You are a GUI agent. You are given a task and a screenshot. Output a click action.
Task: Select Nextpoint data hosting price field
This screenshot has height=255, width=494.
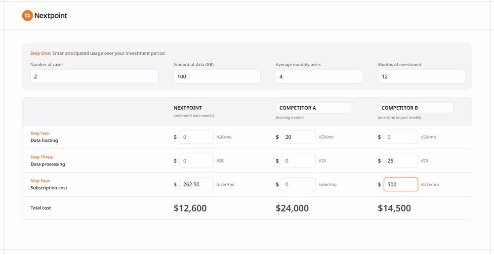click(x=197, y=137)
